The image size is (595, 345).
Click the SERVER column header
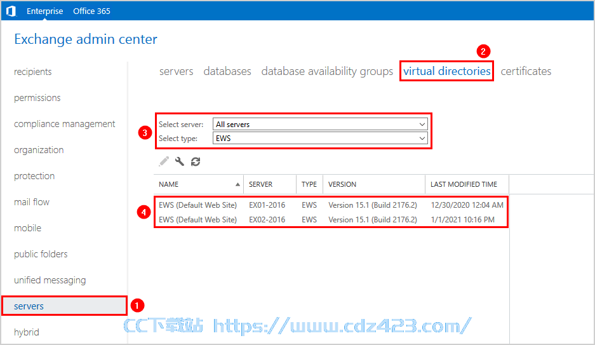tap(270, 184)
